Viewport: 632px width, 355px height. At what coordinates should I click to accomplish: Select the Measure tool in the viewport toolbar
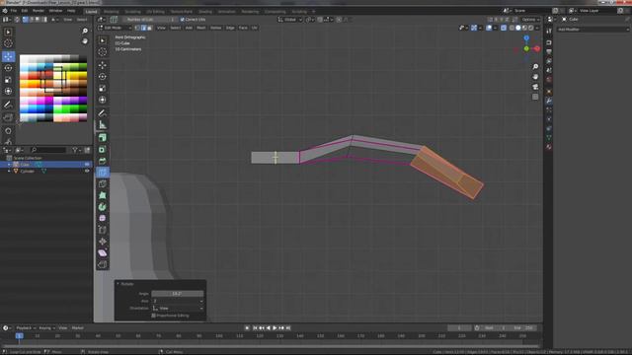(103, 125)
